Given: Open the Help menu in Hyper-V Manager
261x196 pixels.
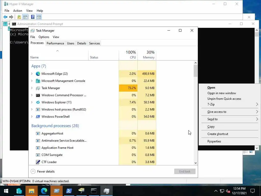Looking at the screenshot, I should (x=40, y=11).
